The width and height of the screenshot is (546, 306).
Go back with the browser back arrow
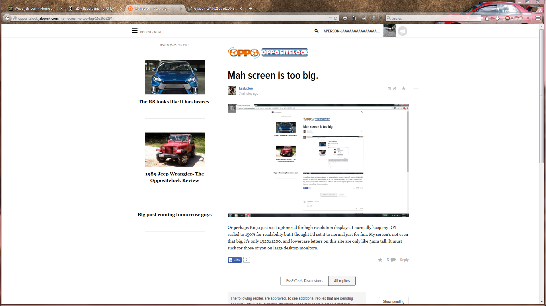click(7, 18)
